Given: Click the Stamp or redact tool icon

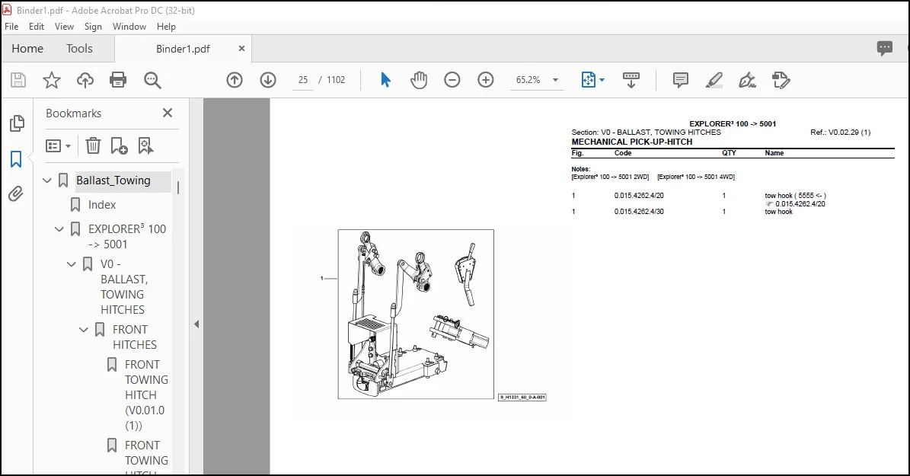Looking at the screenshot, I should click(x=781, y=80).
